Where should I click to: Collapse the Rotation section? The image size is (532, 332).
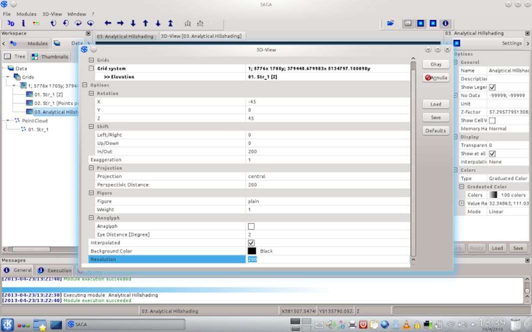pos(91,94)
